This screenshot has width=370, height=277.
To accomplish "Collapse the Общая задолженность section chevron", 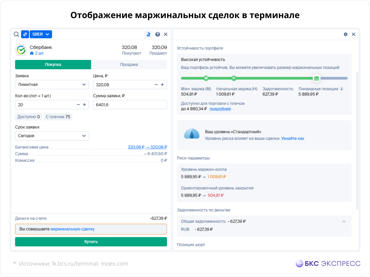I will 344,222.
